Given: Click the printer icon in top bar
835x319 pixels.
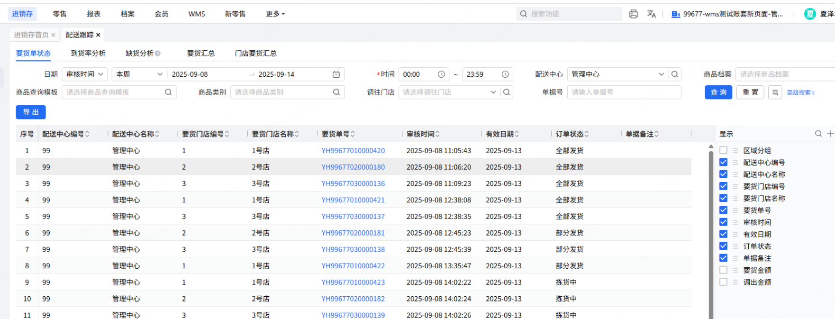Looking at the screenshot, I should pyautogui.click(x=633, y=14).
